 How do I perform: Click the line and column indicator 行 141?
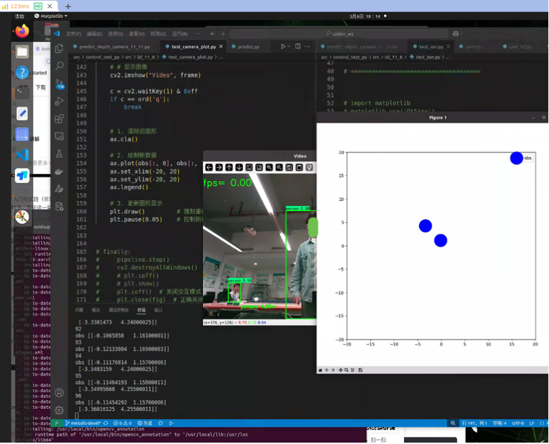474,423
